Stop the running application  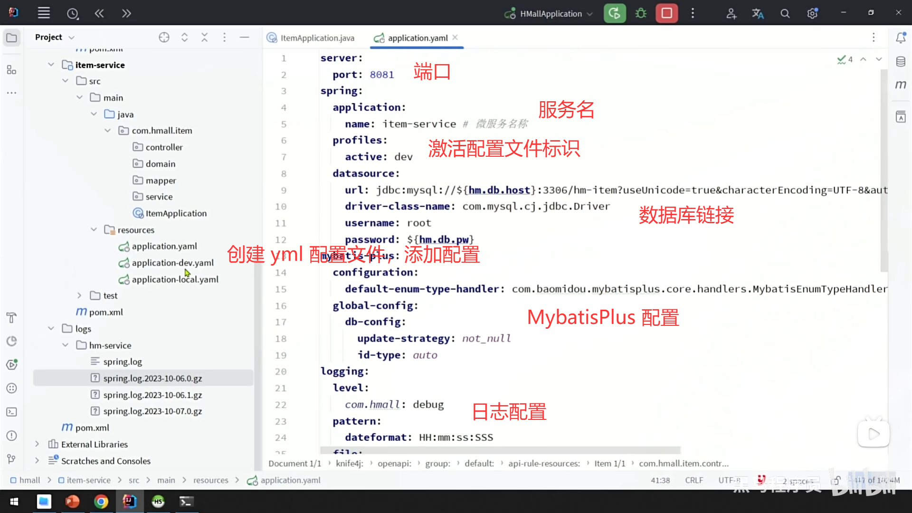[666, 13]
